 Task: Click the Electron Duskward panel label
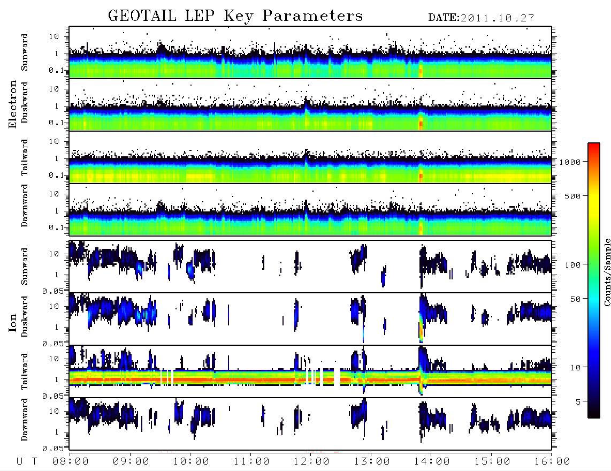[25, 103]
